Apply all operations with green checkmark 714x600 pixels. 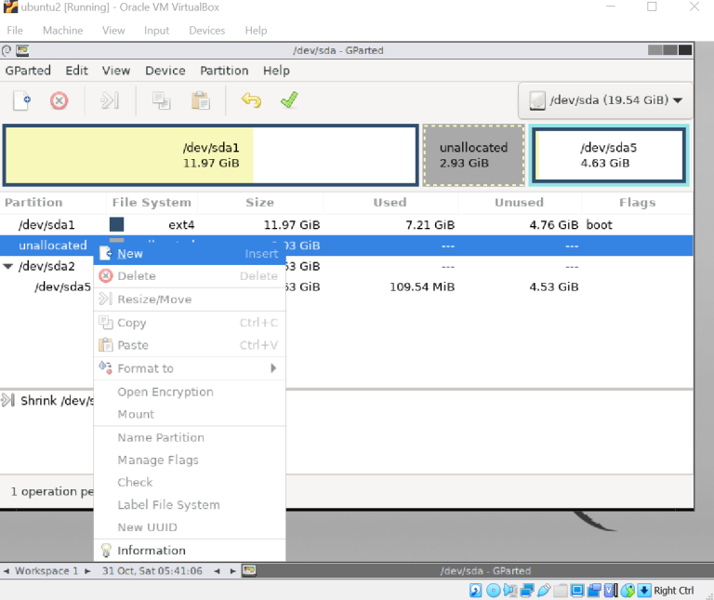[x=288, y=100]
